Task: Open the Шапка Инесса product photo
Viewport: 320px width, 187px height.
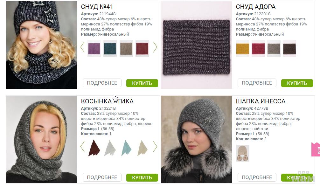Action: (x=196, y=139)
